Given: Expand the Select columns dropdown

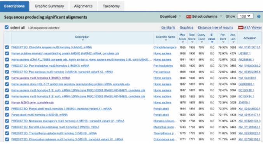Looking at the screenshot, I should [204, 16].
